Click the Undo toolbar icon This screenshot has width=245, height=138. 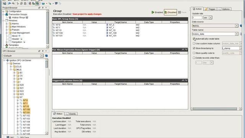coord(10,3)
